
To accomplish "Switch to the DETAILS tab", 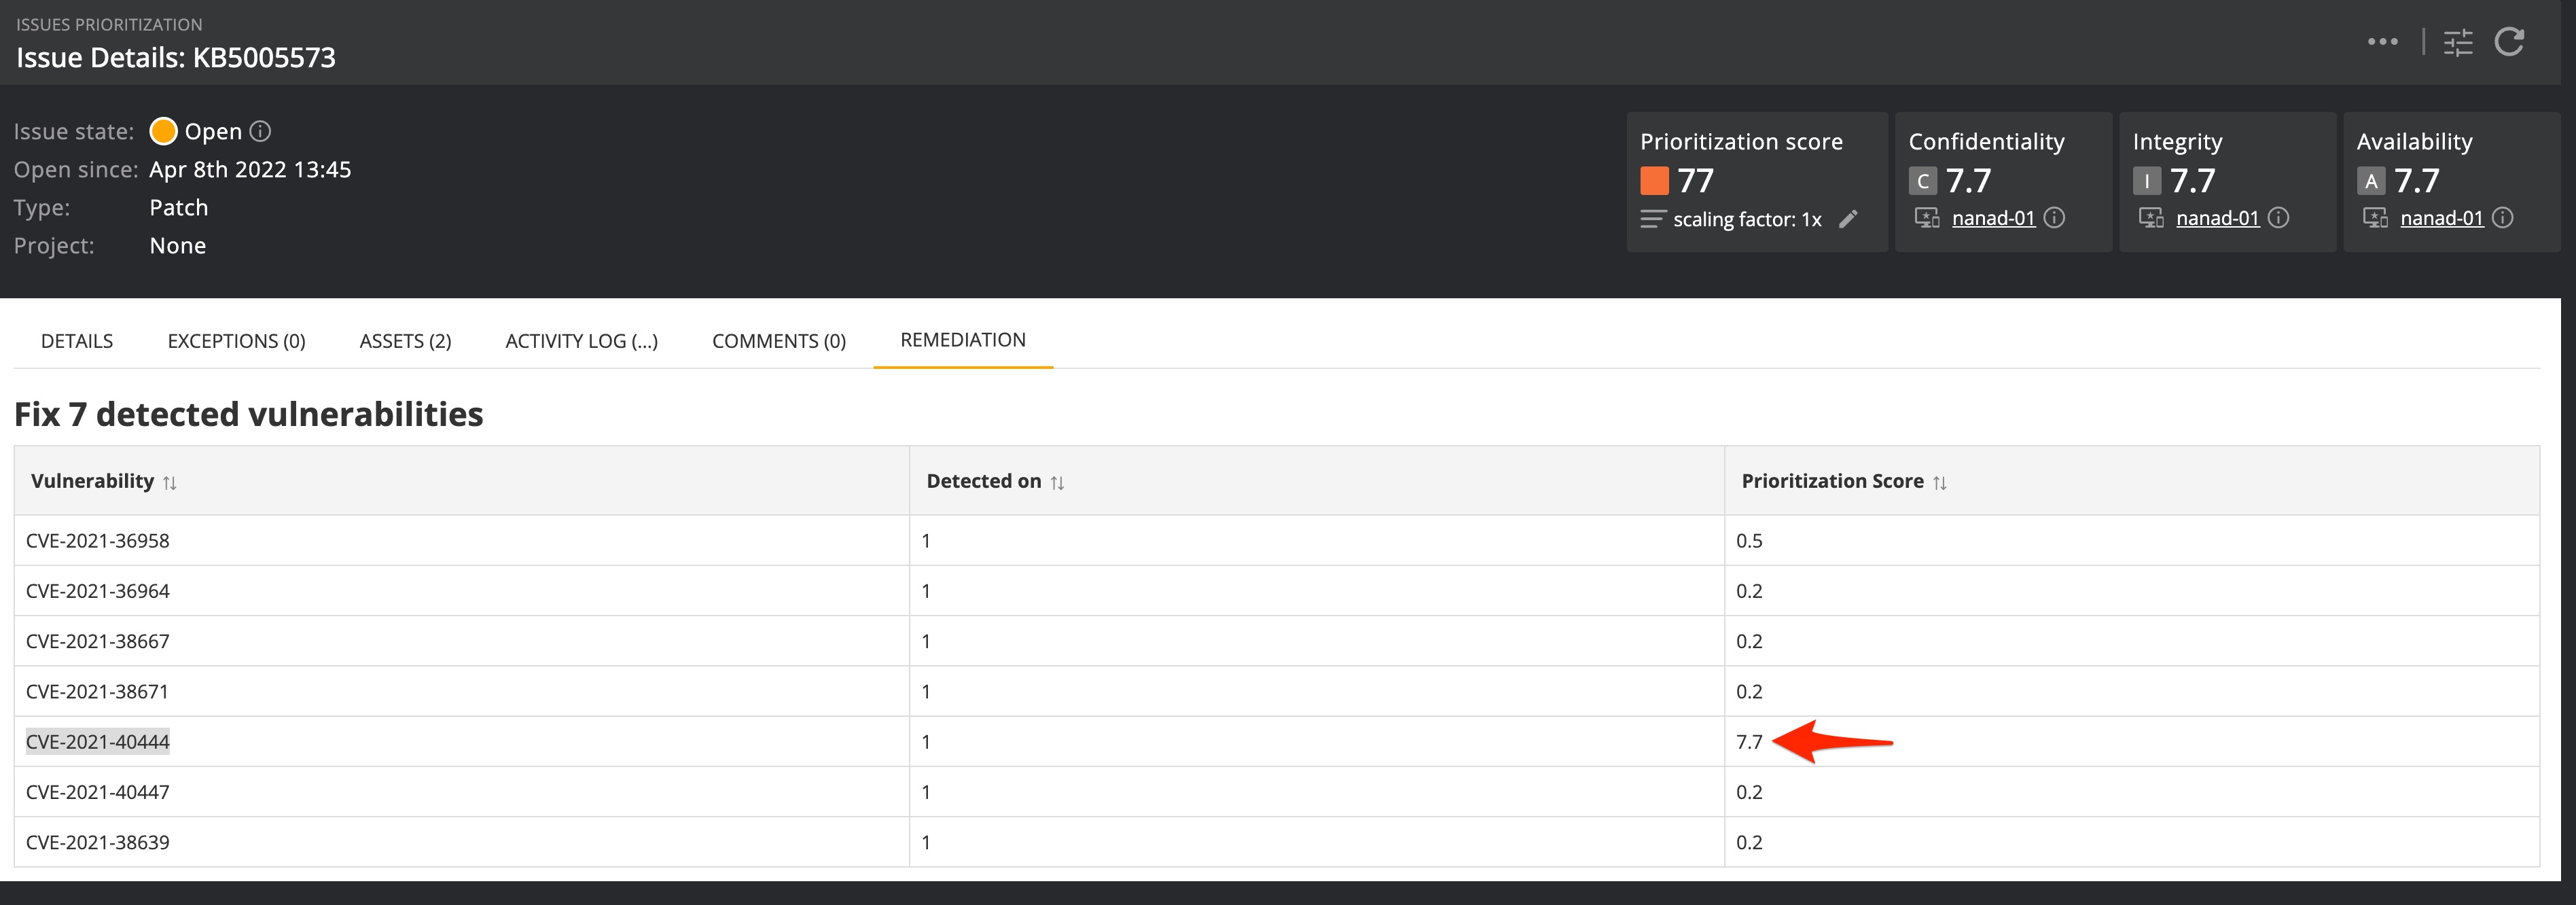I will [77, 341].
